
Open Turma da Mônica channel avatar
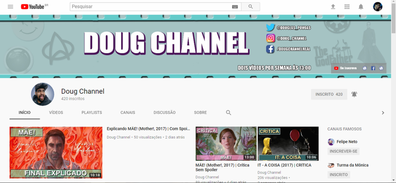click(x=331, y=165)
